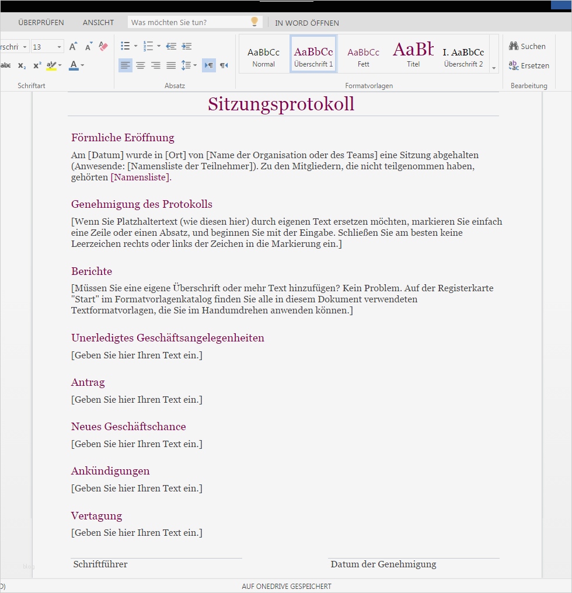Open the font color dropdown arrow
This screenshot has width=572, height=593.
82,65
